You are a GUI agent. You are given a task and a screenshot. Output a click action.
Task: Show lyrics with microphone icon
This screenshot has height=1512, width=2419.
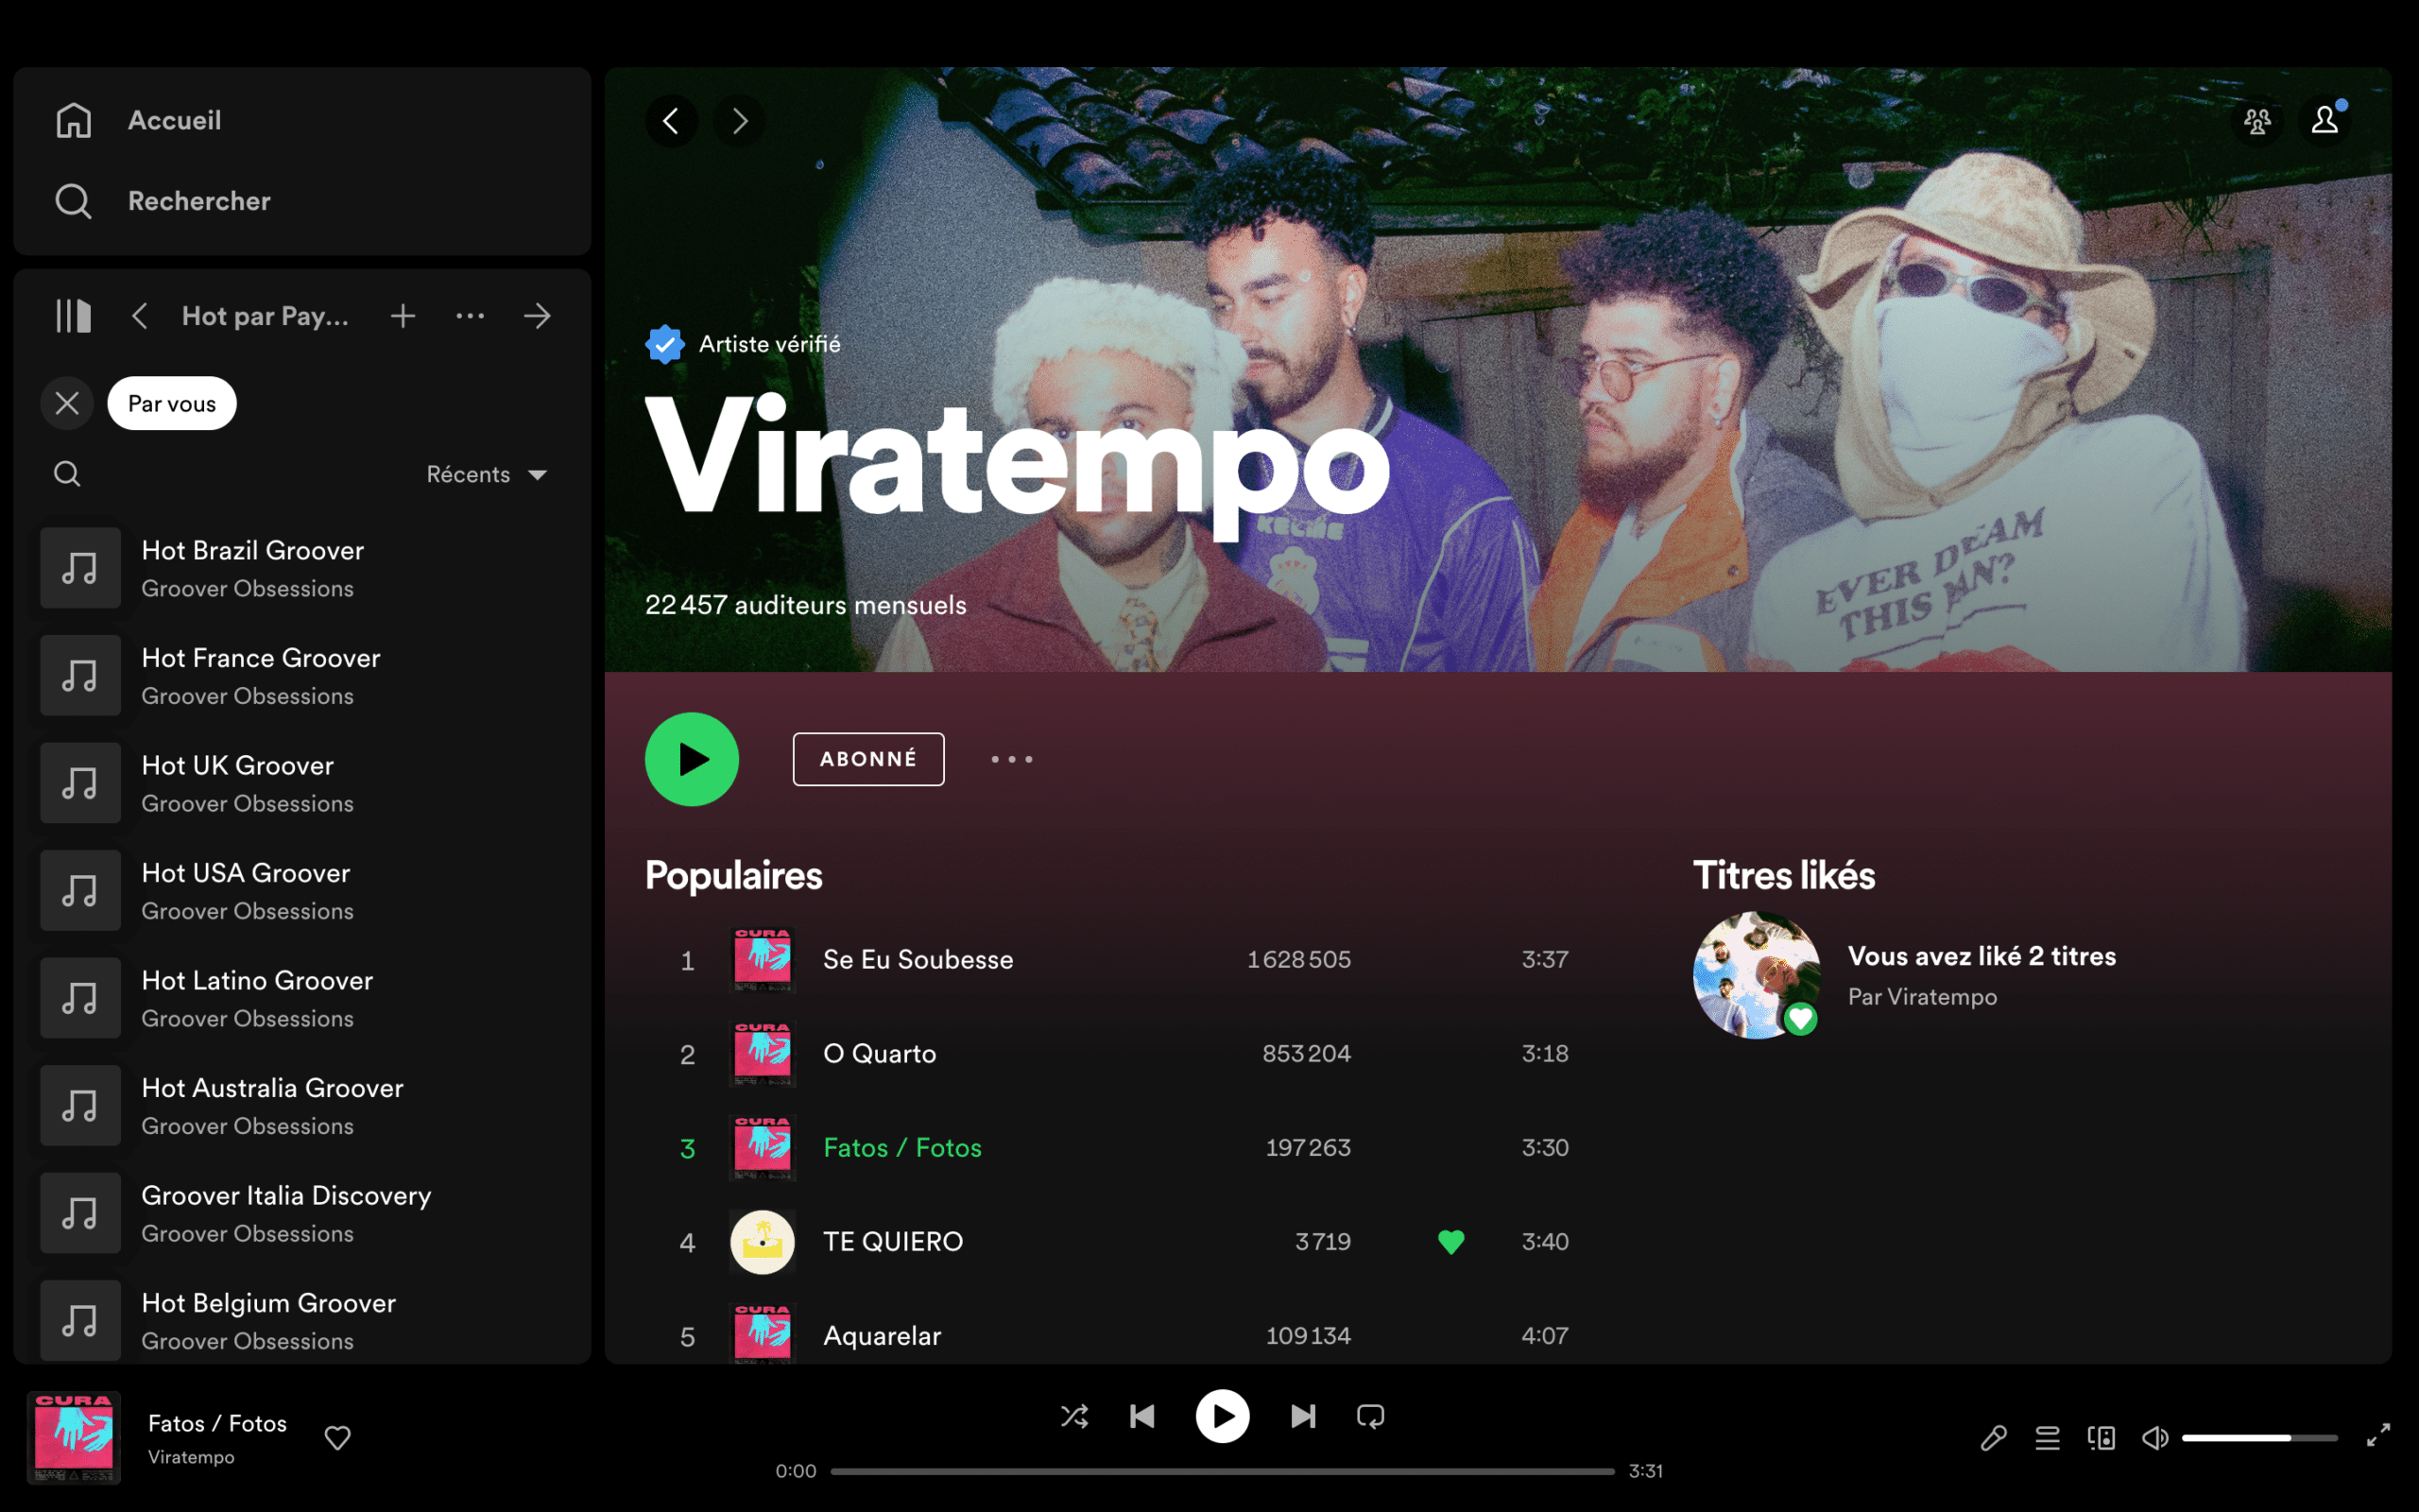[x=1993, y=1438]
